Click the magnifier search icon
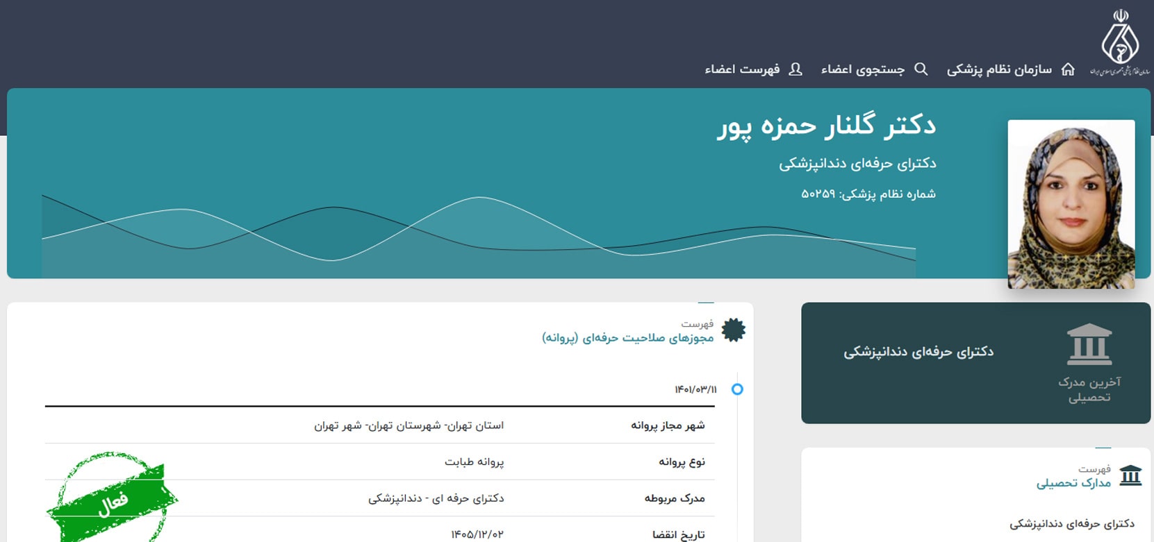Viewport: 1154px width, 542px height. click(921, 69)
